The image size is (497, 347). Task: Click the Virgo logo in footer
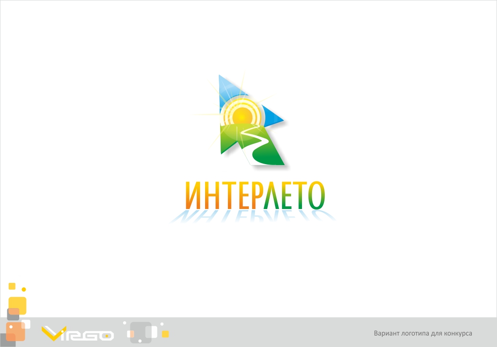[x=78, y=334]
